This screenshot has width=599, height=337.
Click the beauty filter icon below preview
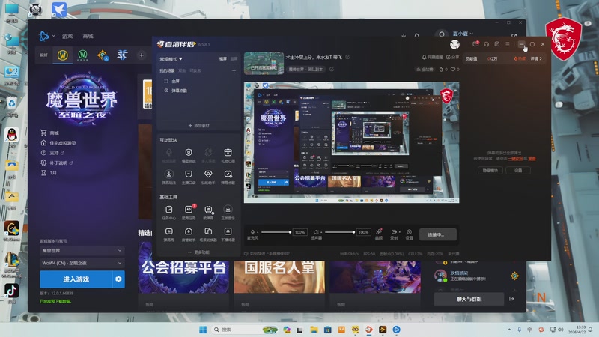pos(379,234)
